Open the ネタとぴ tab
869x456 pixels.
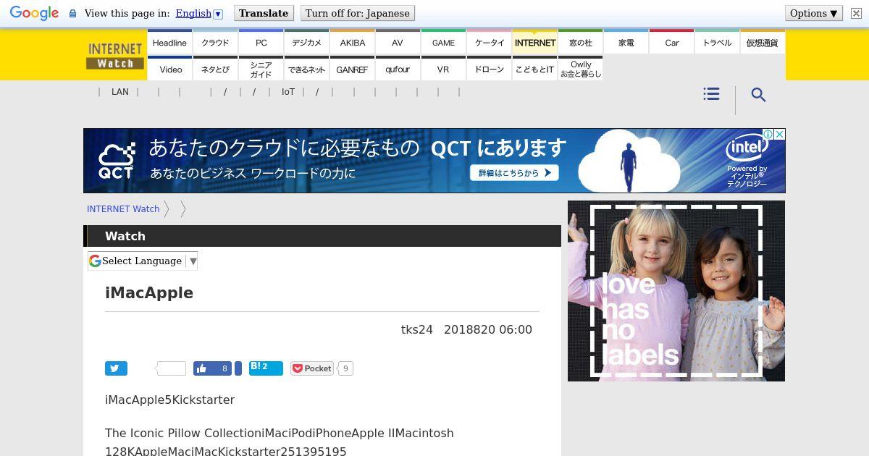pyautogui.click(x=215, y=69)
